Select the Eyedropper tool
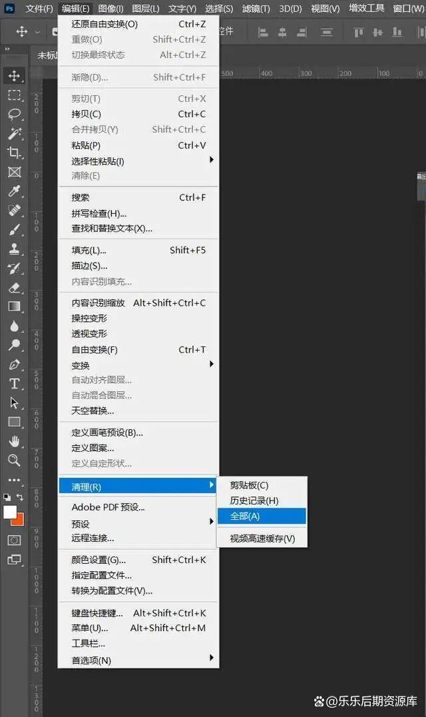 (x=14, y=191)
